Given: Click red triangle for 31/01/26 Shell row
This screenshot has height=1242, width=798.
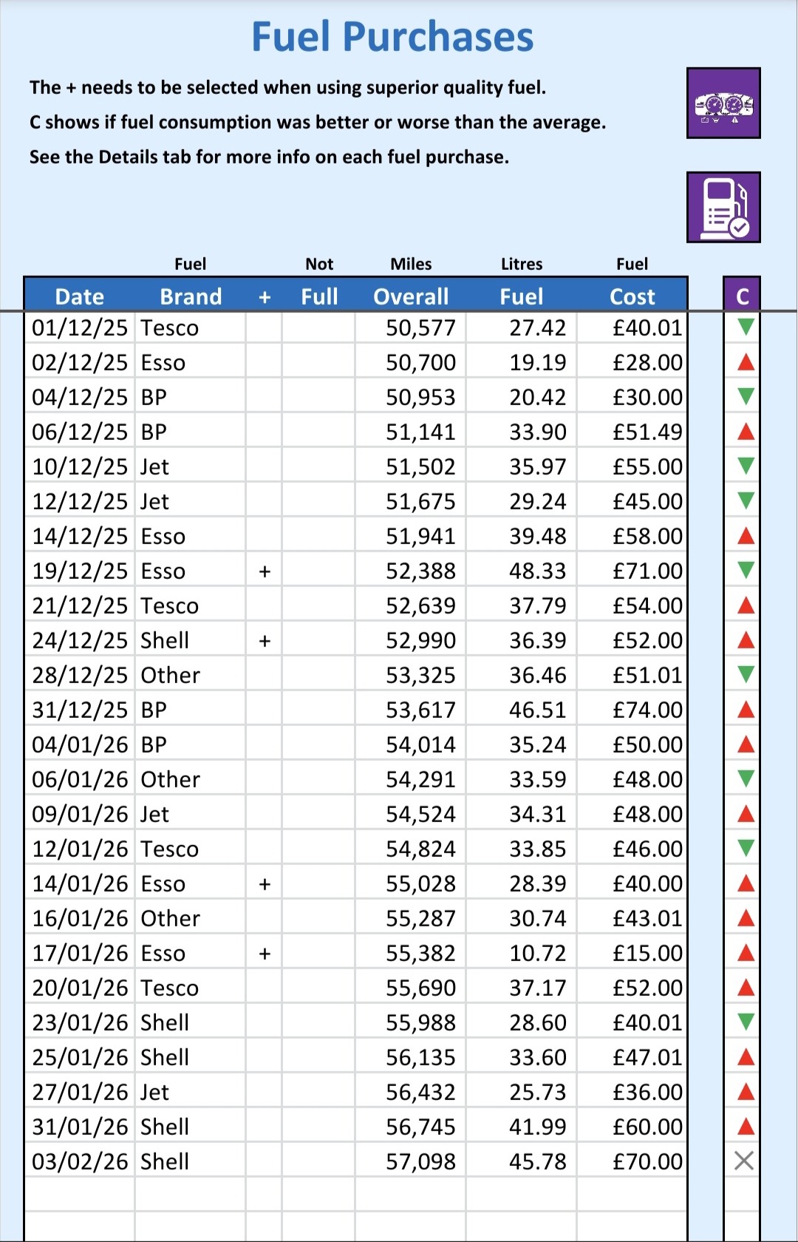Looking at the screenshot, I should click(746, 1127).
